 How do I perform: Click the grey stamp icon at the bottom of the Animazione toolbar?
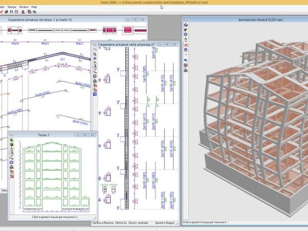tap(186, 70)
